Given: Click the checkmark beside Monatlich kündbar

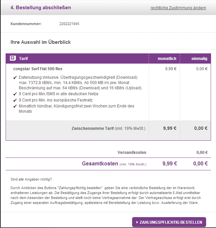Looking at the screenshot, I should [15, 106].
